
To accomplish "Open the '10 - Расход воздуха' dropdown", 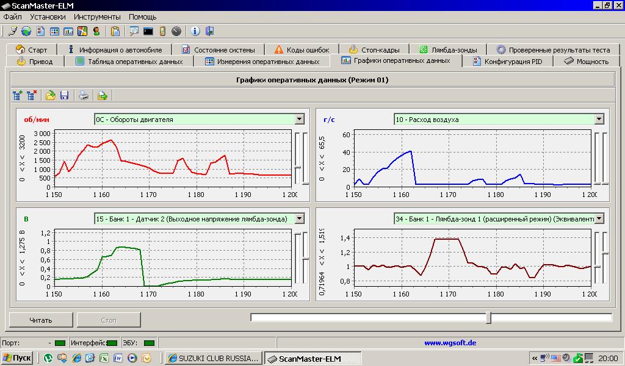I will pyautogui.click(x=599, y=120).
